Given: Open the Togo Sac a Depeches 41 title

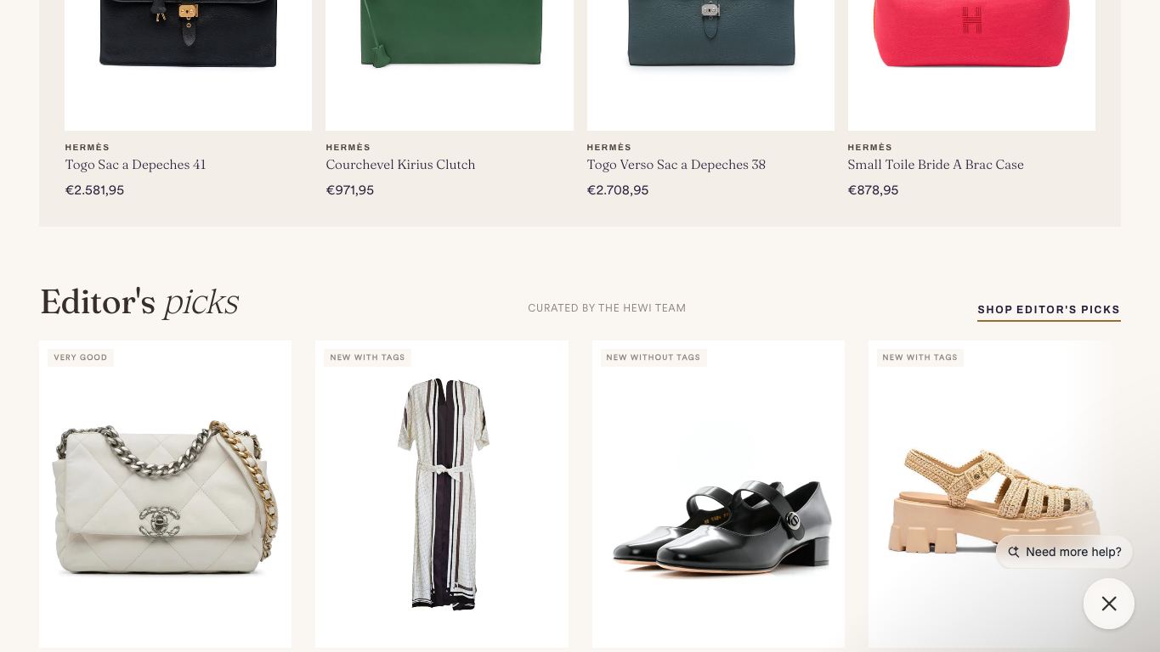Looking at the screenshot, I should point(135,164).
